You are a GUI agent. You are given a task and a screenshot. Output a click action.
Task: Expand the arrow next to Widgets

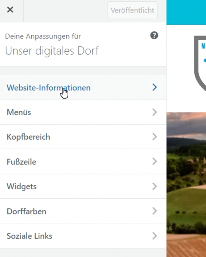pyautogui.click(x=154, y=186)
